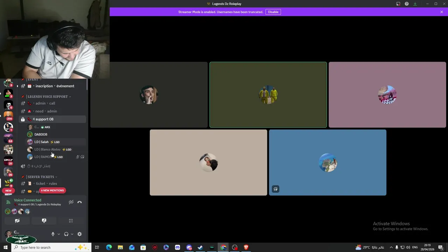Open server icon with 1 badge
Image resolution: width=448 pixels, height=252 pixels.
pos(8,127)
